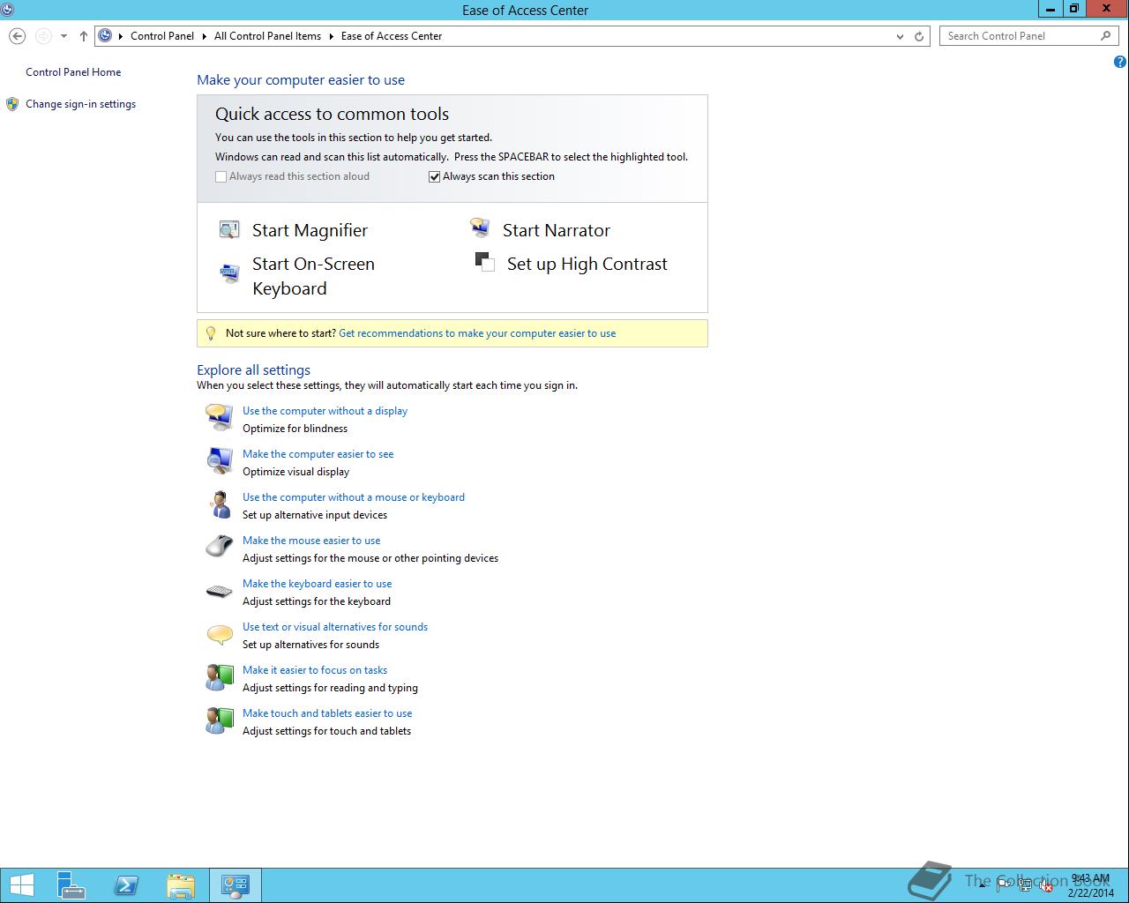Viewport: 1129px width, 903px height.
Task: Click the mouse icon beside 'Make the mouse easier to use'
Action: (x=219, y=547)
